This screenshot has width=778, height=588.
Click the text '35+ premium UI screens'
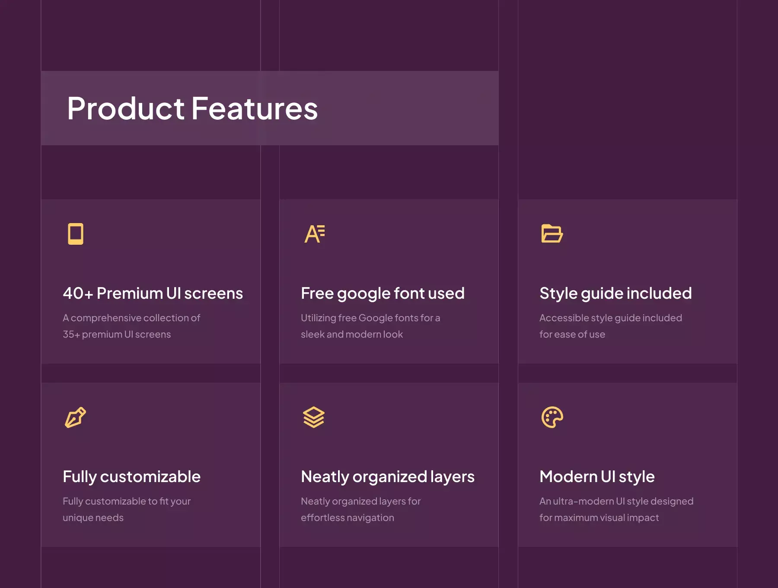click(x=117, y=334)
